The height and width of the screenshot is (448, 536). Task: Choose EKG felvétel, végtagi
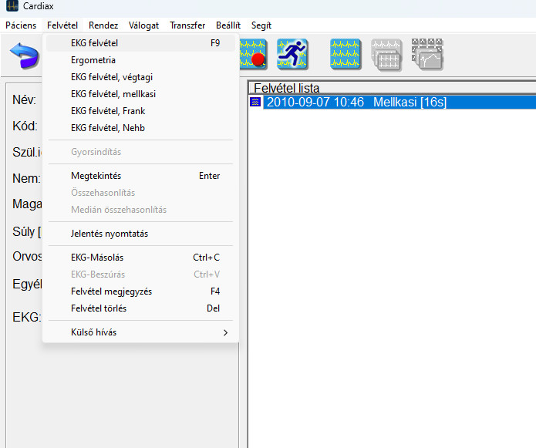[140, 77]
